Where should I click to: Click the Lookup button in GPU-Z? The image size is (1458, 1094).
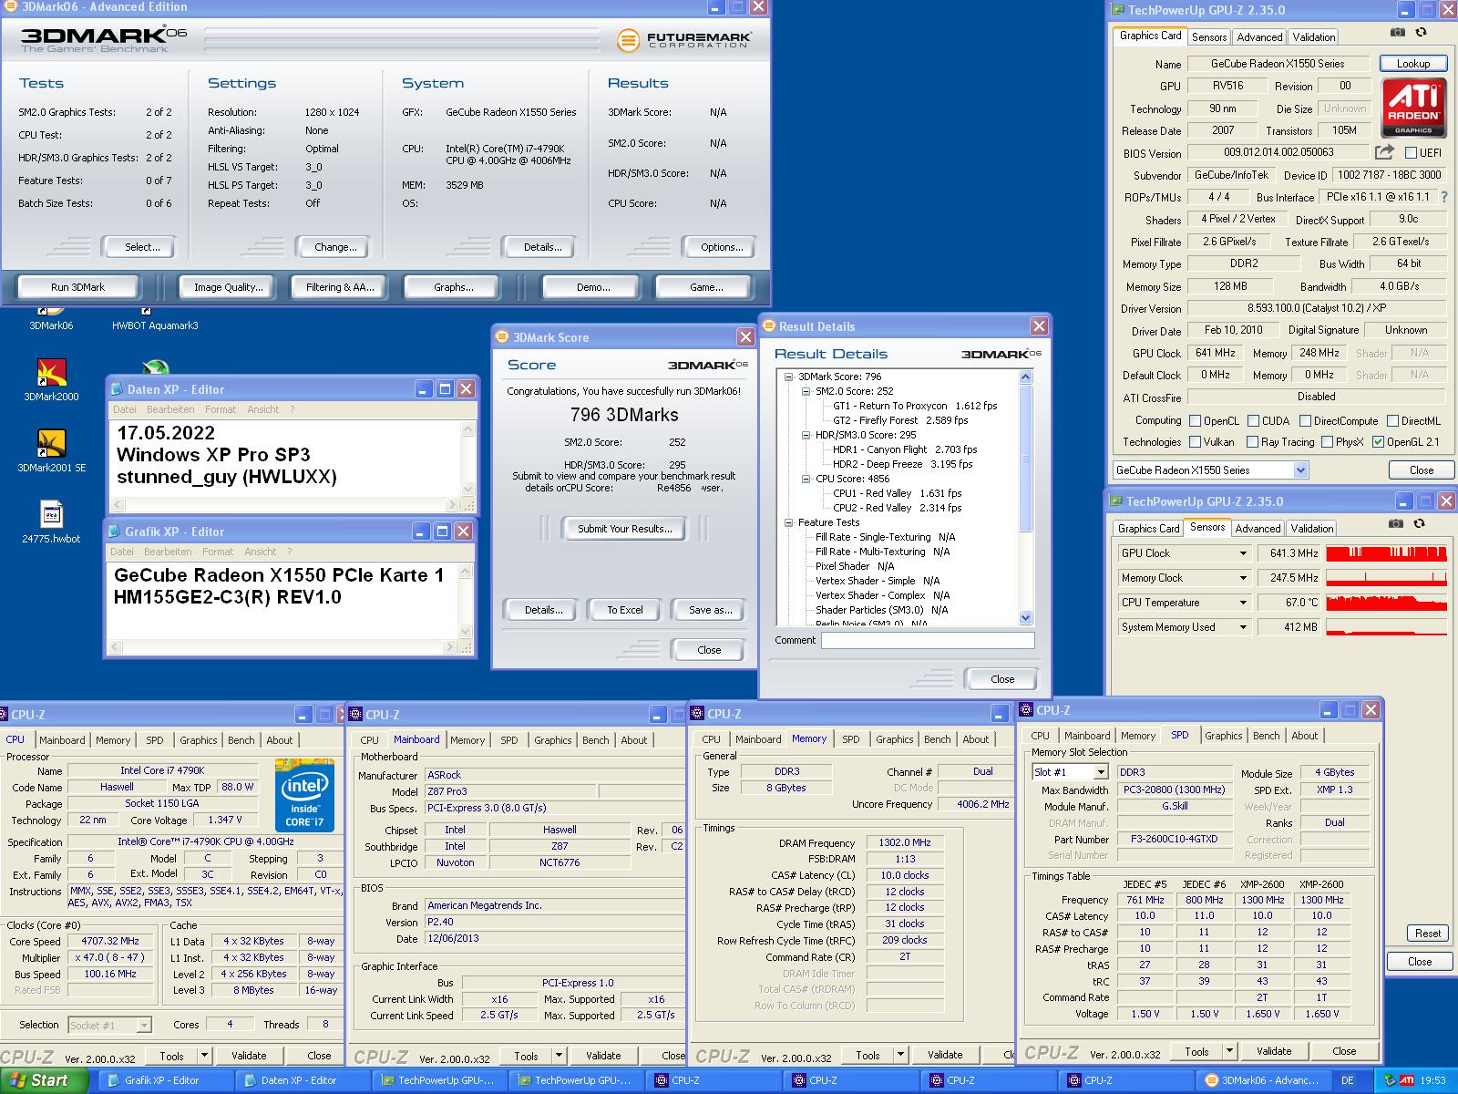pyautogui.click(x=1413, y=63)
